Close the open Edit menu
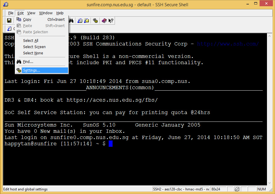Viewport: 275px width, 194px height. pyautogui.click(x=20, y=13)
